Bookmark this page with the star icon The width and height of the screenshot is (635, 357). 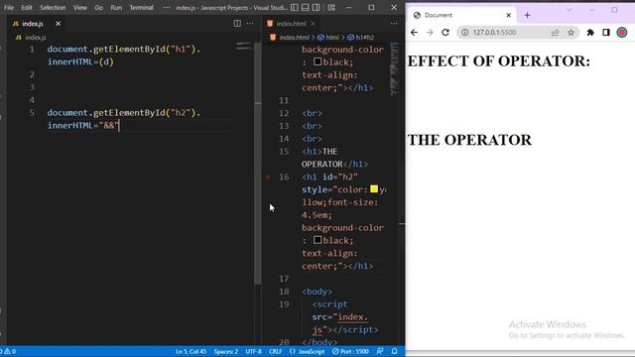[x=571, y=33]
